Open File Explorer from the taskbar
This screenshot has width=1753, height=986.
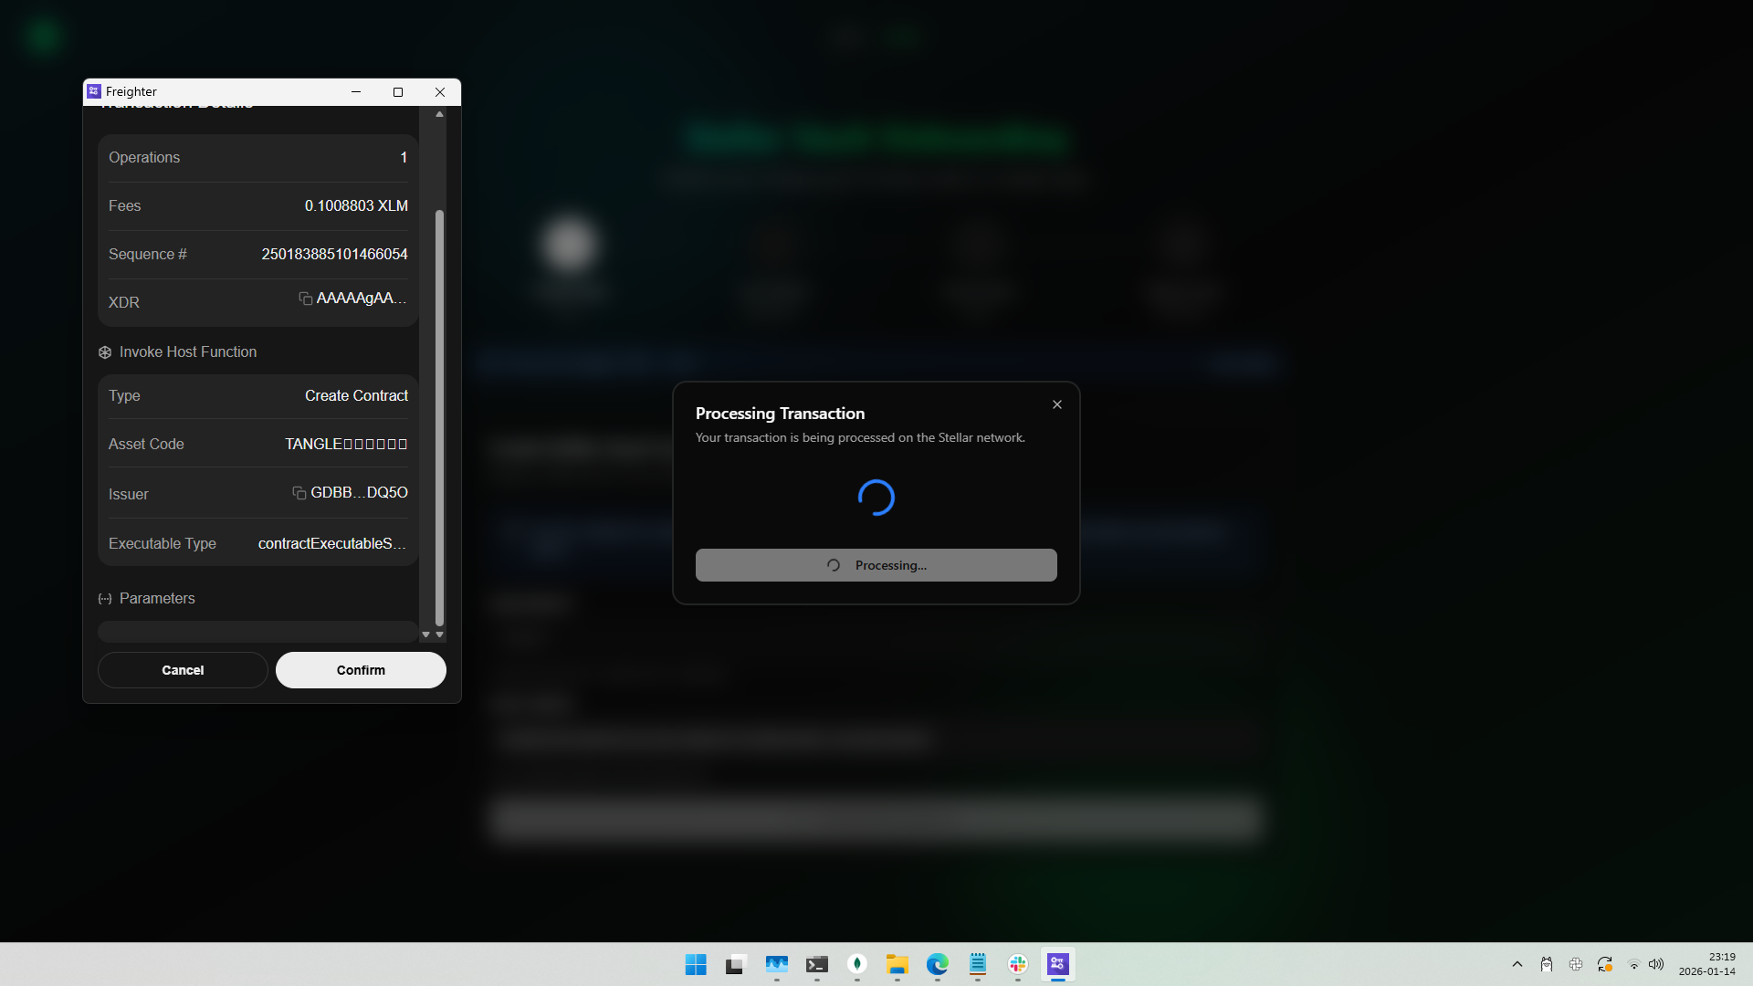click(x=897, y=963)
